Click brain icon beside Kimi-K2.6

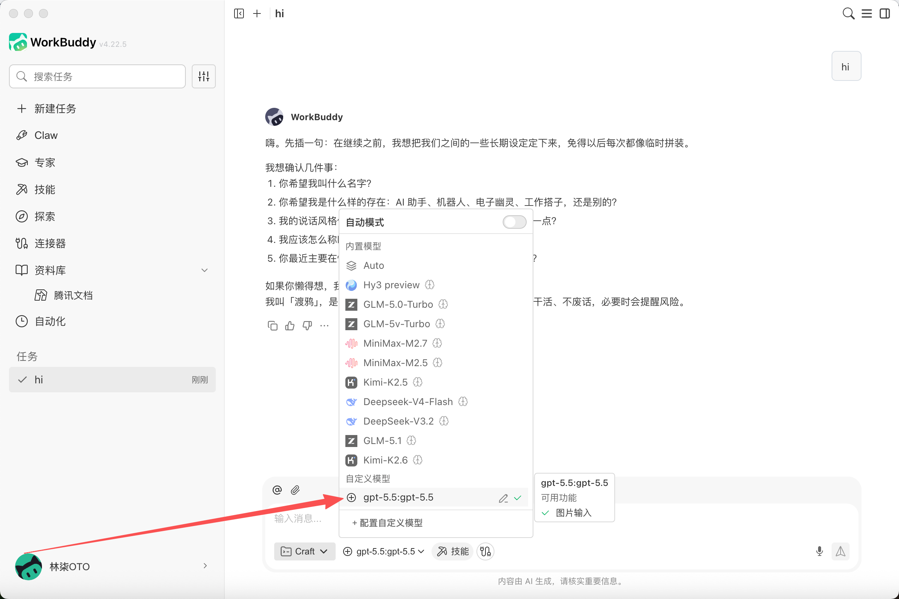(x=418, y=460)
